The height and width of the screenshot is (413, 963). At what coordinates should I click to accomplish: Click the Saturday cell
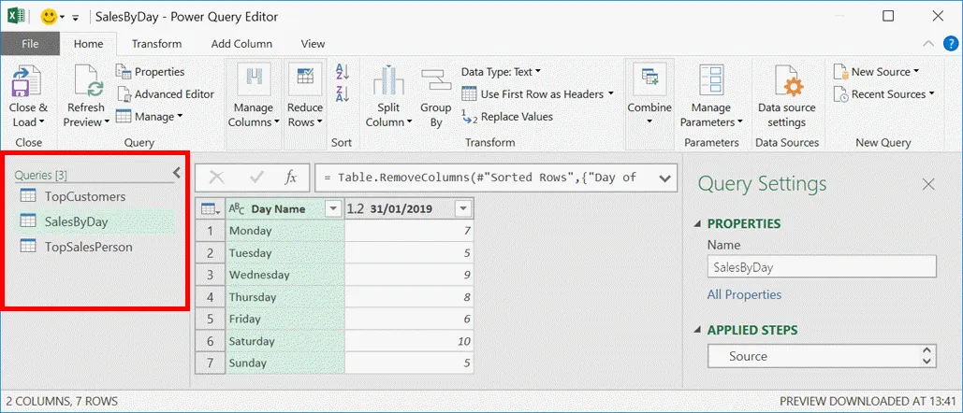pyautogui.click(x=285, y=341)
